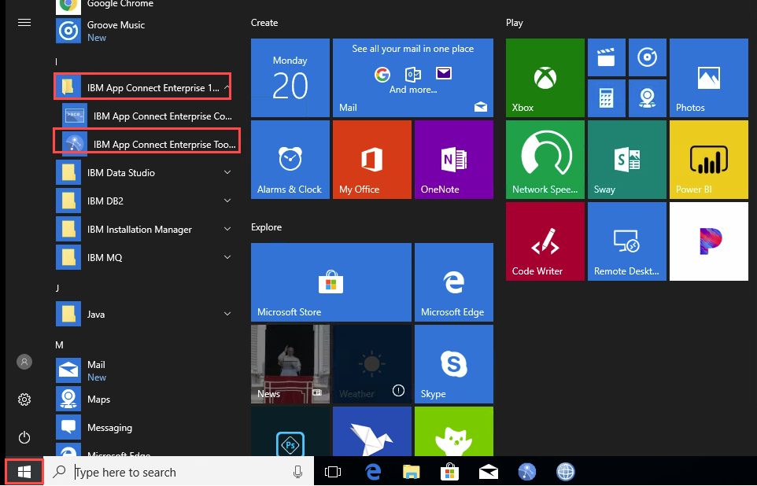Expand the IBM DB2 folder

(145, 201)
